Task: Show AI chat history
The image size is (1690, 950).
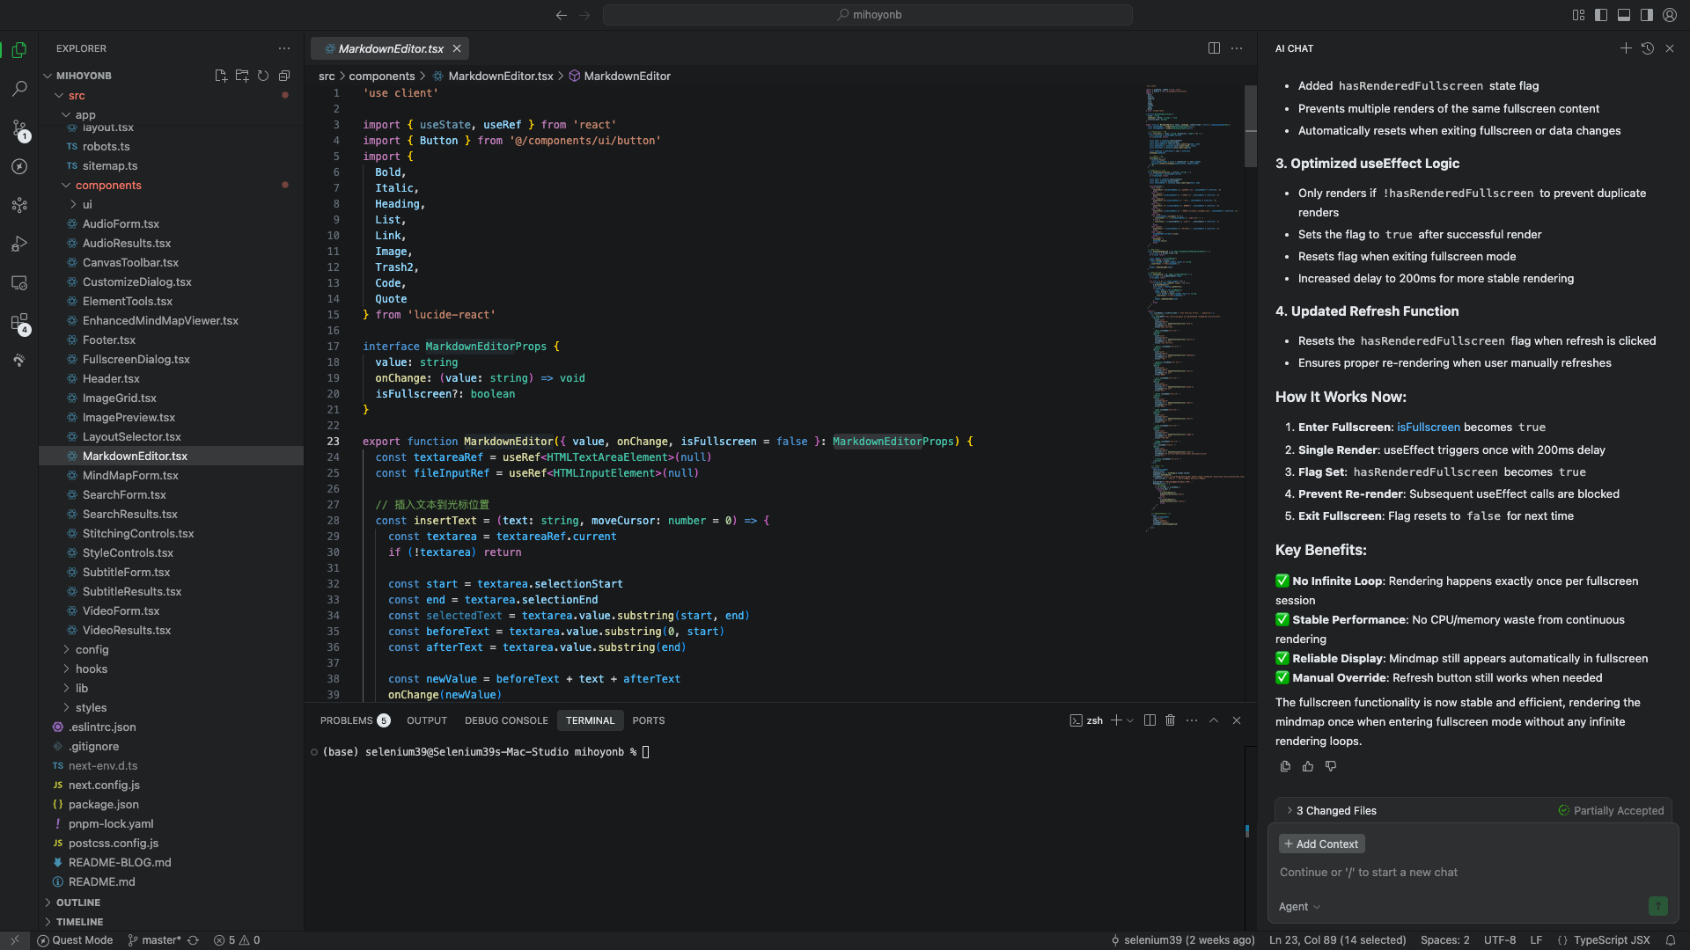Action: coord(1648,48)
